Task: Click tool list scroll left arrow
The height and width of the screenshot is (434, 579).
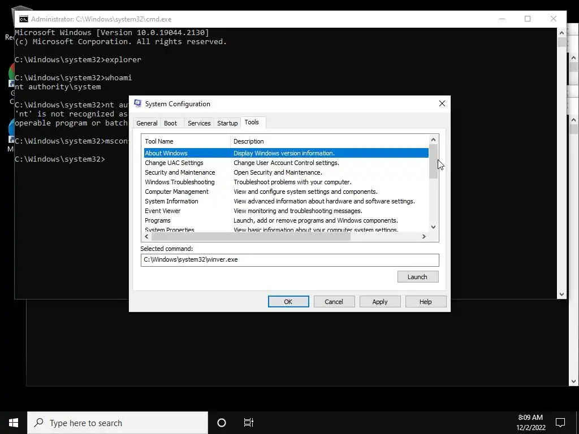Action: click(146, 237)
